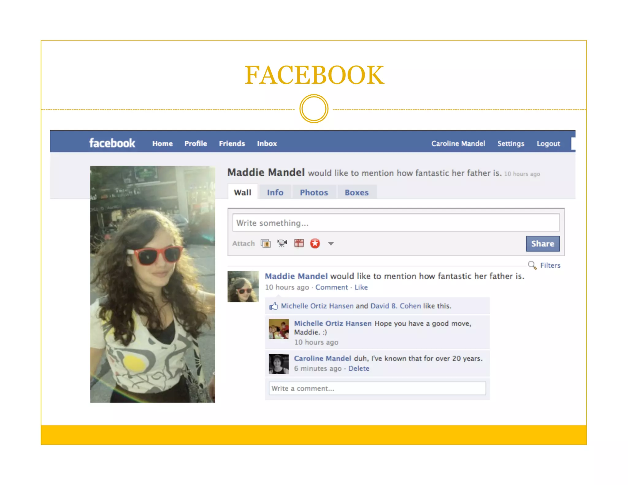The width and height of the screenshot is (628, 485).
Task: Click the thumbs-up like icon
Action: tap(274, 306)
